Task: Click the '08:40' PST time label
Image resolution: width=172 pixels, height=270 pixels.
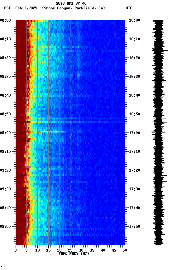Action: pos(5,95)
